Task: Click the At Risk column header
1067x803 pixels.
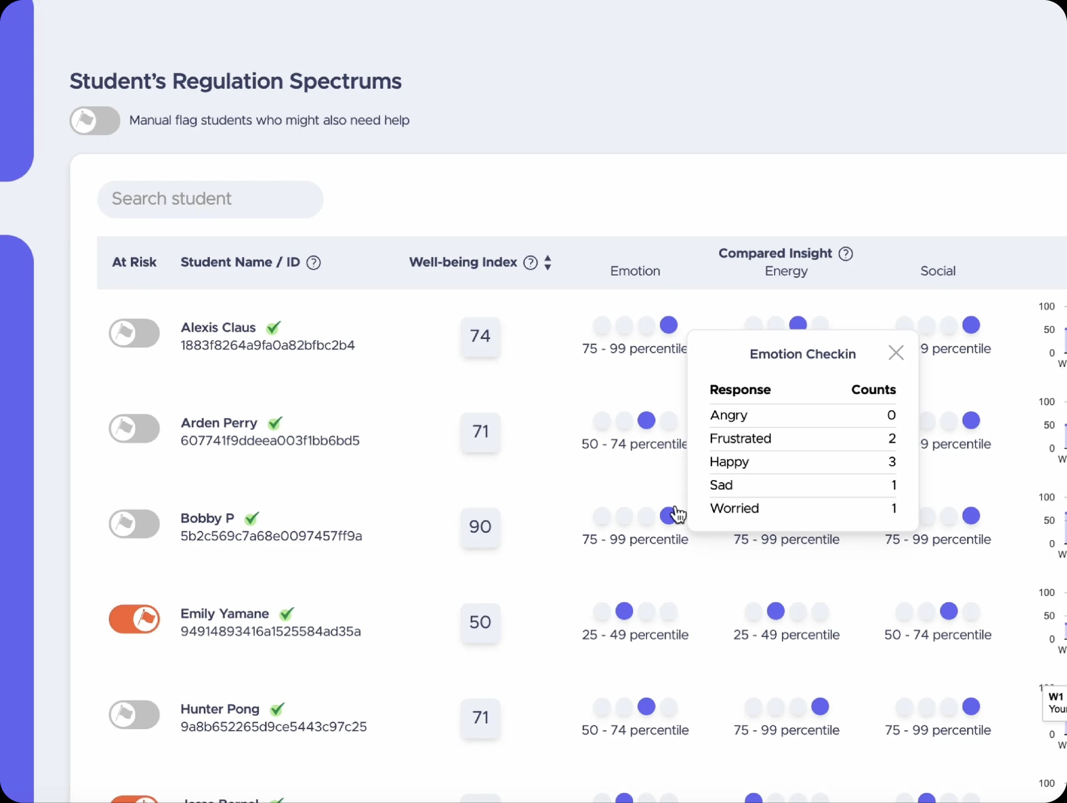Action: tap(134, 262)
